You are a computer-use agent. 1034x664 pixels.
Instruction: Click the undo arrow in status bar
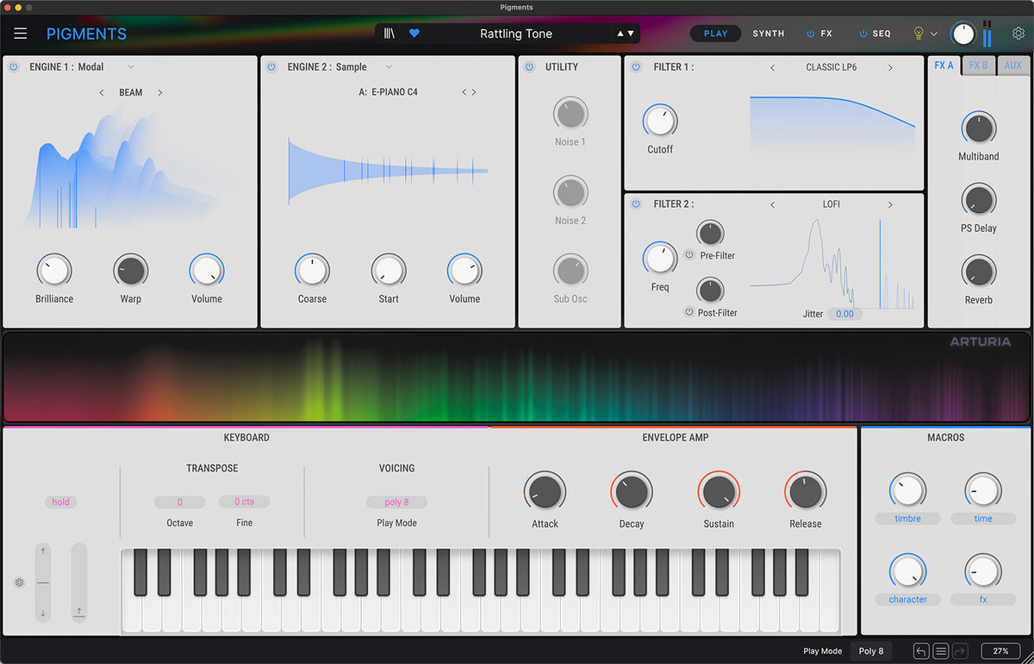[x=921, y=651]
